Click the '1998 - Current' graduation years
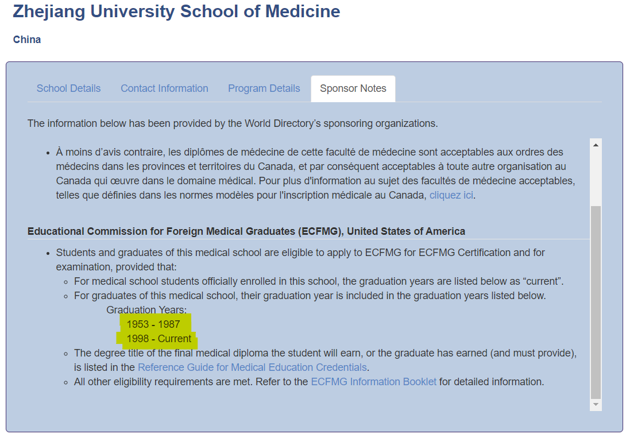The width and height of the screenshot is (626, 434). pyautogui.click(x=159, y=339)
